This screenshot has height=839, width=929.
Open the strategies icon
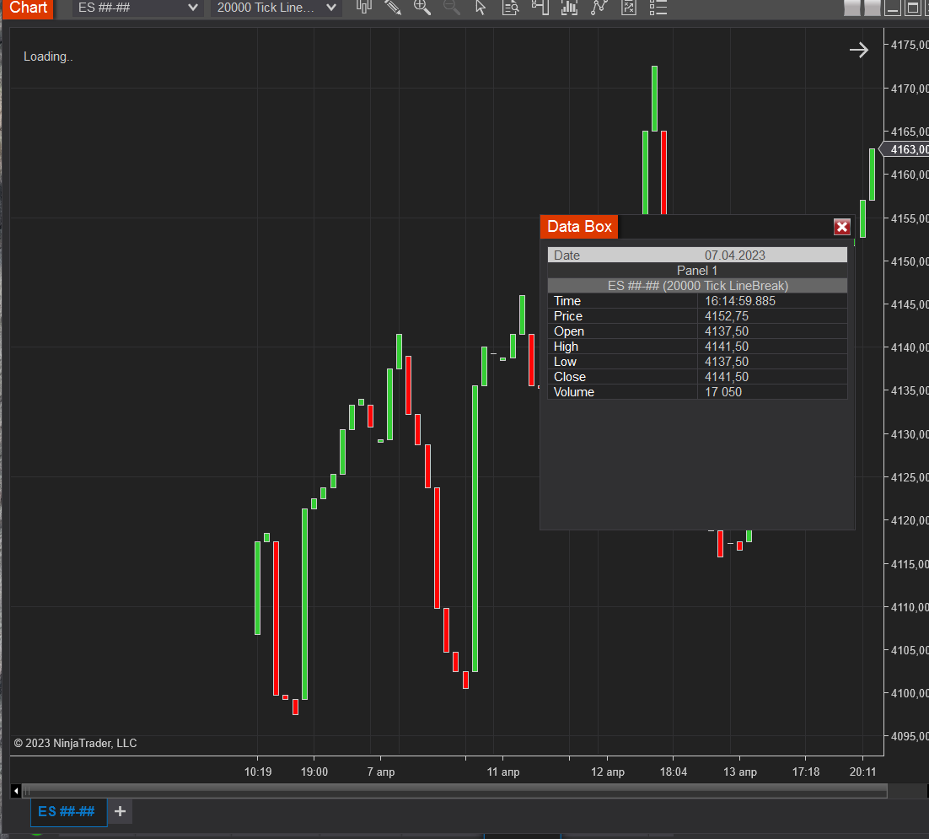point(629,7)
